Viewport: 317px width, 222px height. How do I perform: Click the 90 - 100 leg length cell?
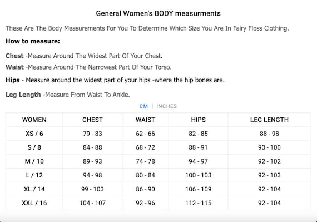pyautogui.click(x=269, y=147)
